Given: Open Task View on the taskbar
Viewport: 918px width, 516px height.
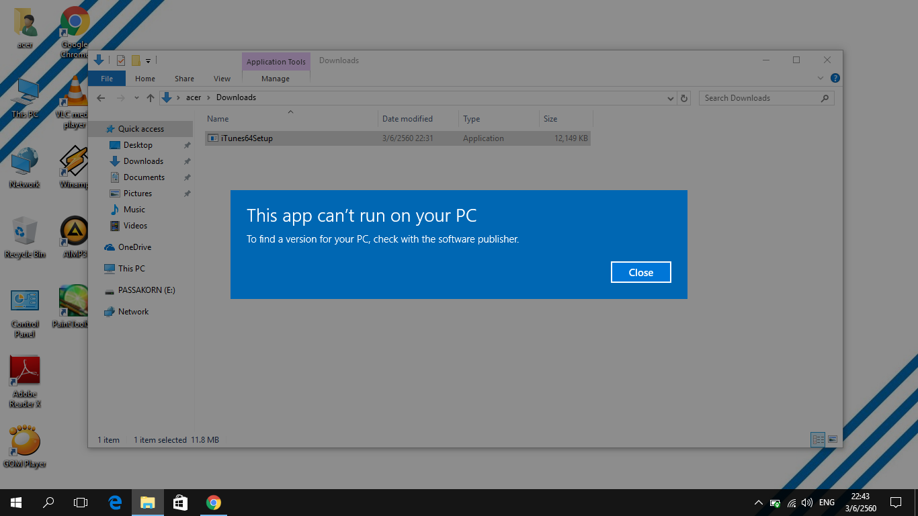Looking at the screenshot, I should 81,503.
